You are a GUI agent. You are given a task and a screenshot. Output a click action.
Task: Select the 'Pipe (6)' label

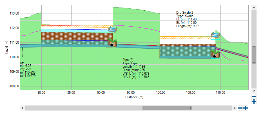(128, 60)
